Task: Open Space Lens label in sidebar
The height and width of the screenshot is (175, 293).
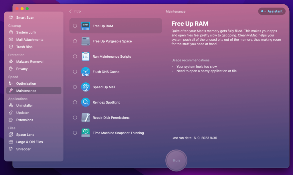Action: 25,135
